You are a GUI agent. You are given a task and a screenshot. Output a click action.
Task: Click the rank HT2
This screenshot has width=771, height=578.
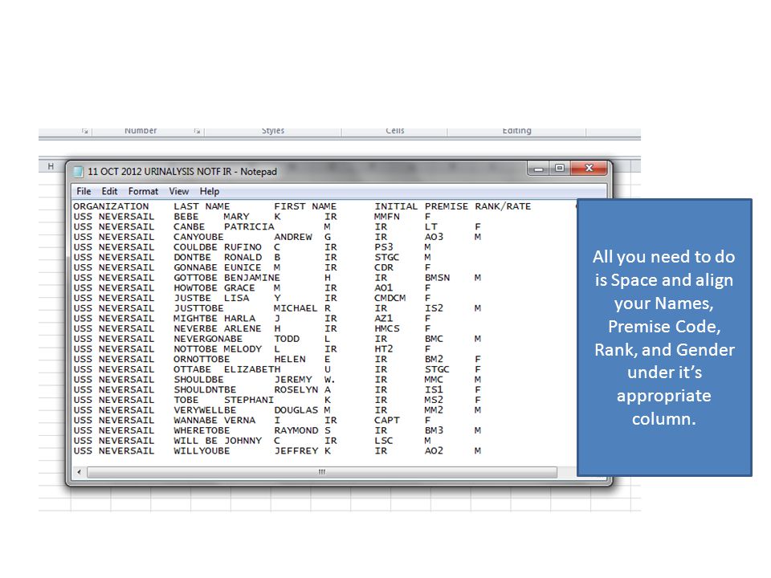click(384, 349)
